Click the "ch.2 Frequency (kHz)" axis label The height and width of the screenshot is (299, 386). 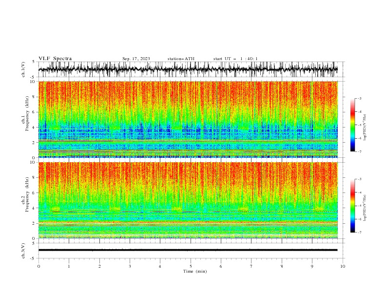click(x=25, y=194)
